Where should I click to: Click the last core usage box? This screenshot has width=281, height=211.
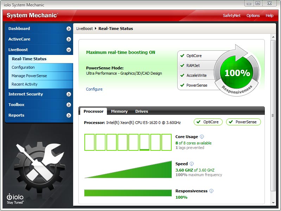[x=166, y=142]
